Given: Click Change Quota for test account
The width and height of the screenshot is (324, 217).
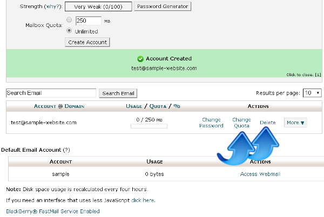Looking at the screenshot, I should click(x=241, y=123).
